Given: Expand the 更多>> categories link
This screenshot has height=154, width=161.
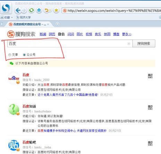Looking at the screenshot, I should pos(127,34).
